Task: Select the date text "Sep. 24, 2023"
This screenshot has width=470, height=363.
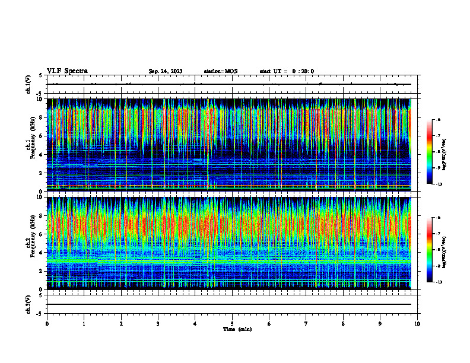Action: [x=166, y=71]
